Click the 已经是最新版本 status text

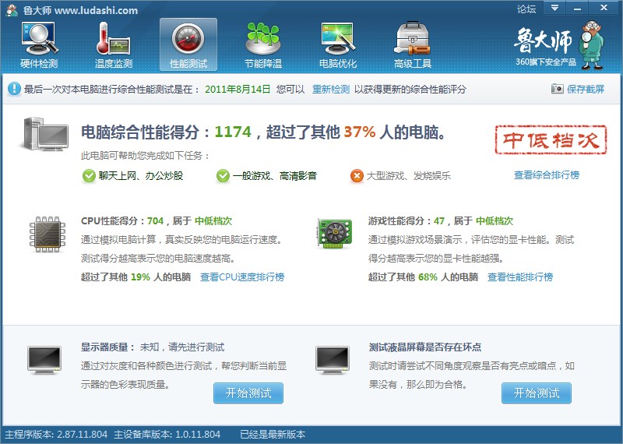tap(273, 435)
